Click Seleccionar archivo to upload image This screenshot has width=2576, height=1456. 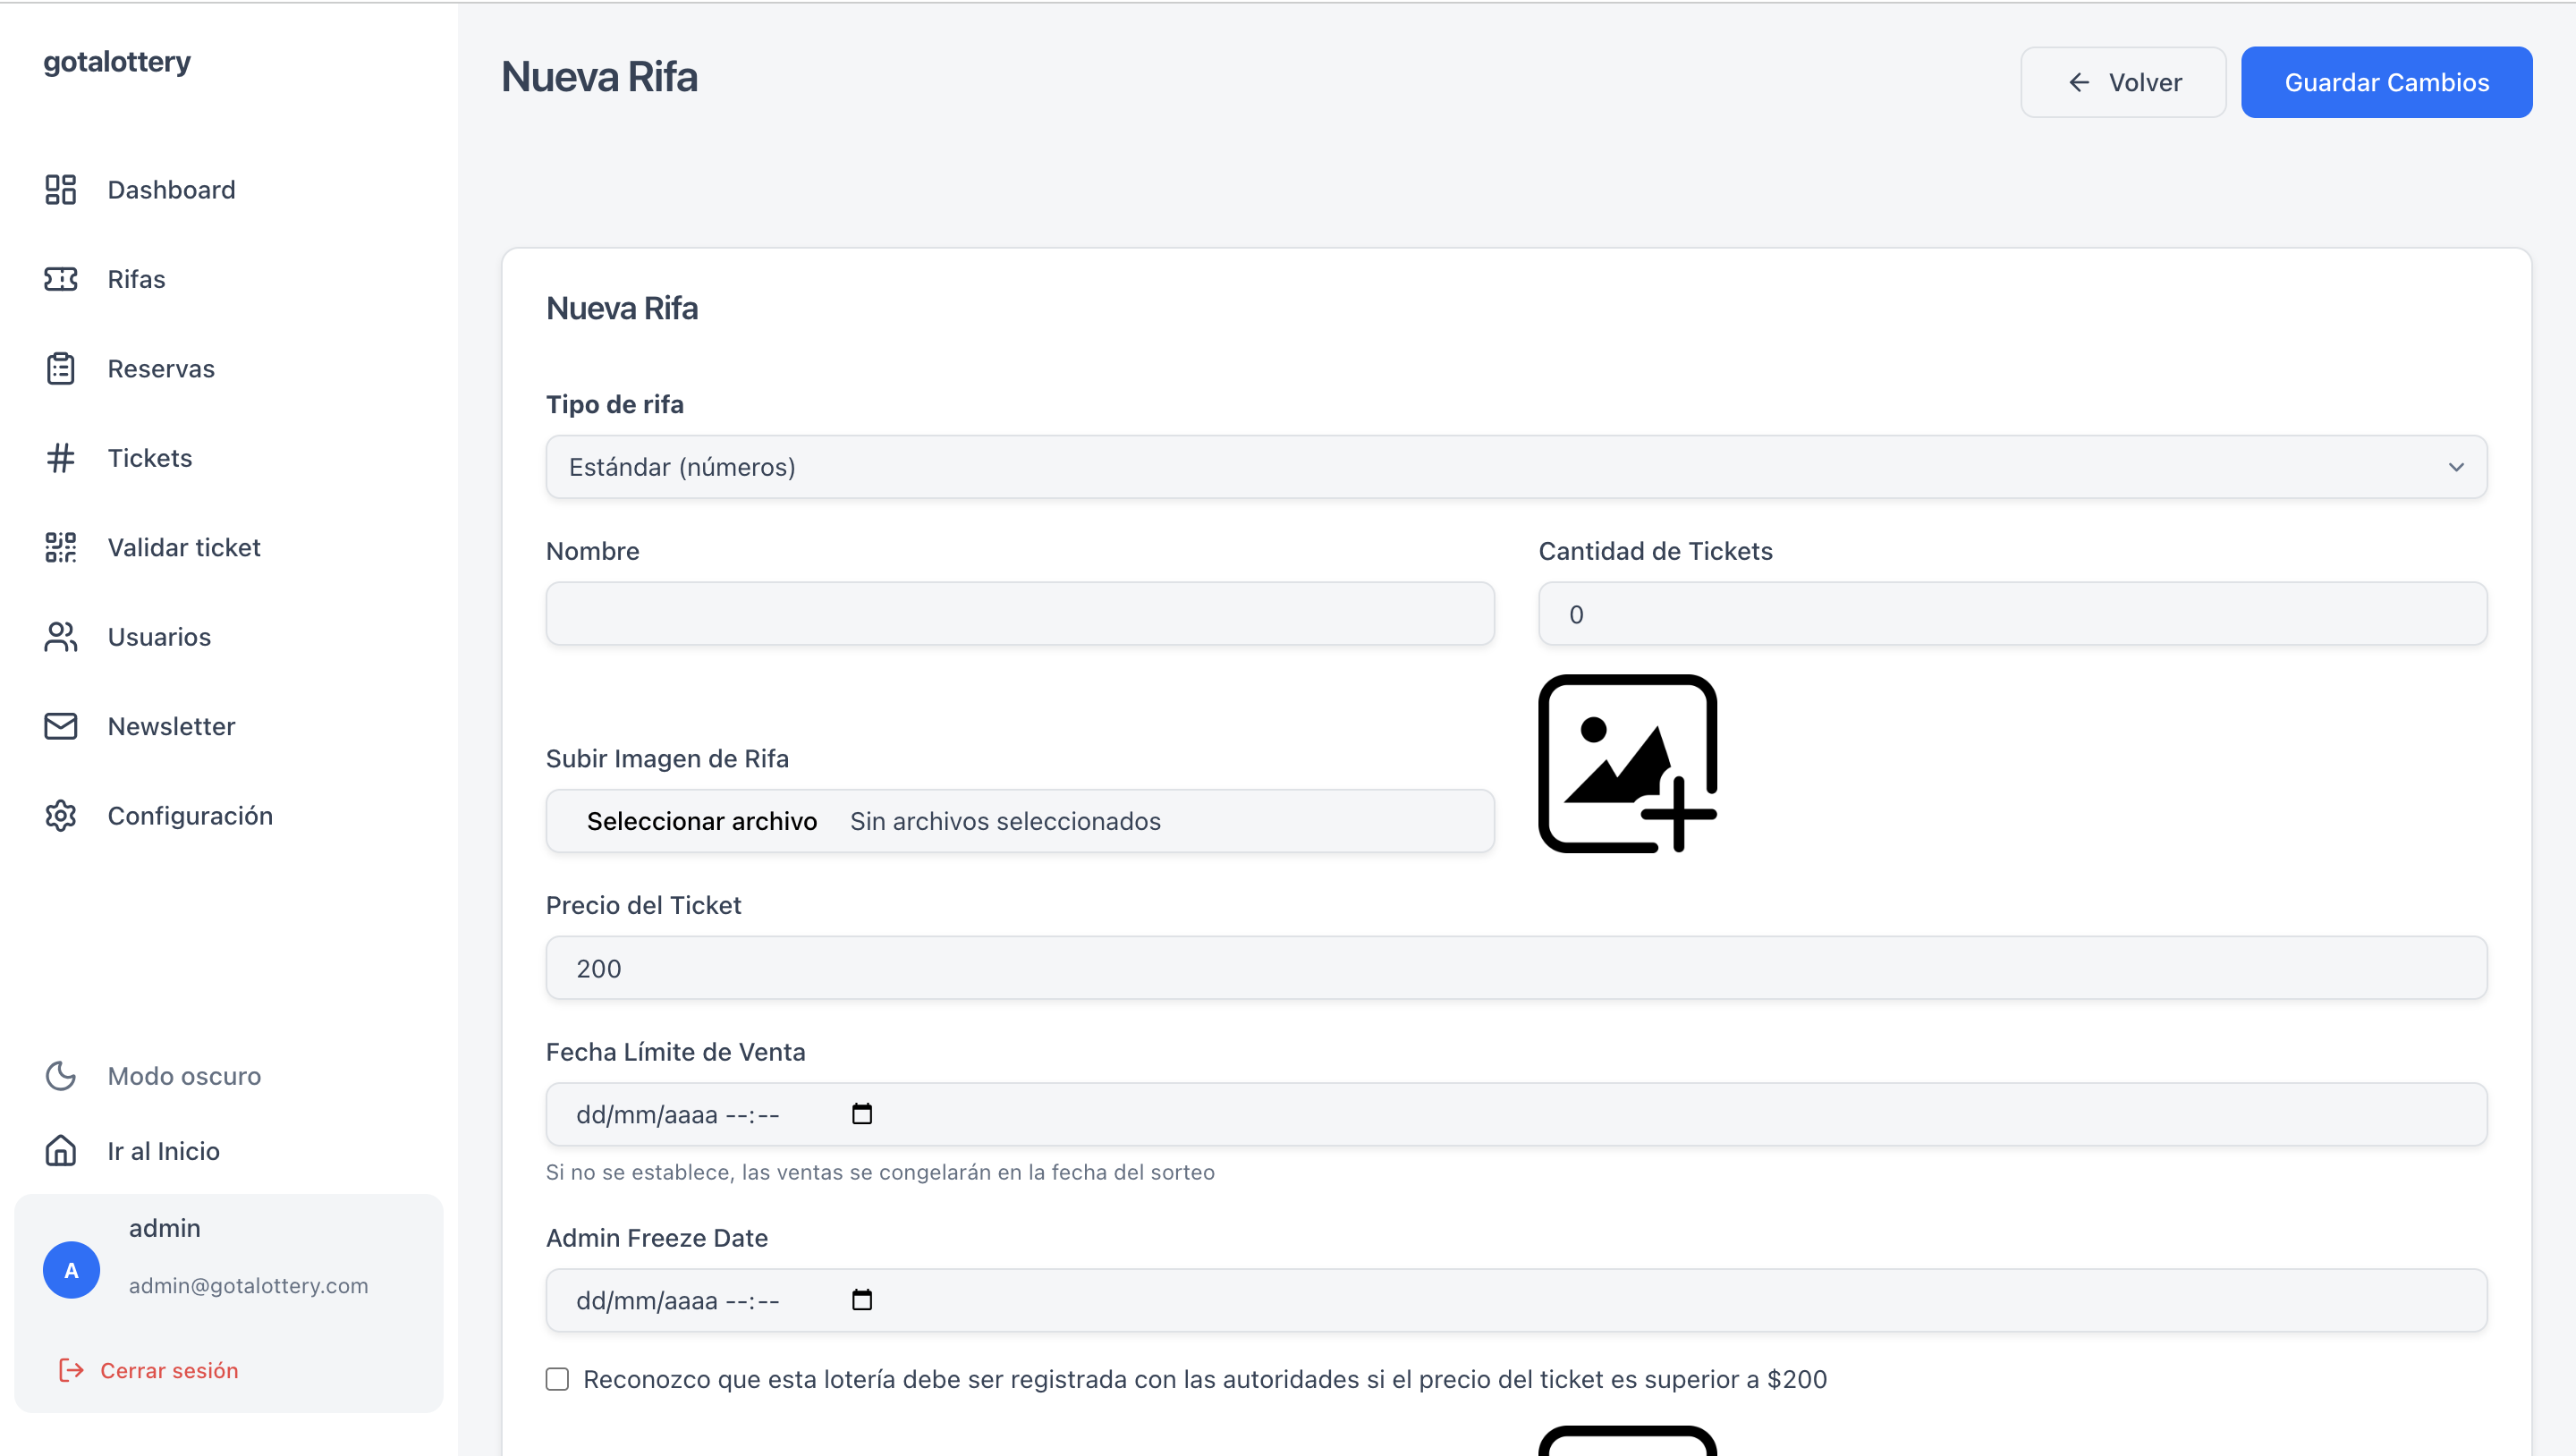[x=701, y=821]
